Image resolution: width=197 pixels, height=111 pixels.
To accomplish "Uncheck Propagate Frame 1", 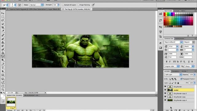I will 181,79.
